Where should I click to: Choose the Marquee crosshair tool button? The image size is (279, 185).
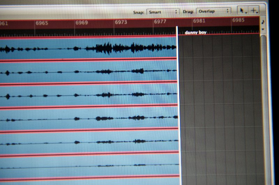point(254,10)
